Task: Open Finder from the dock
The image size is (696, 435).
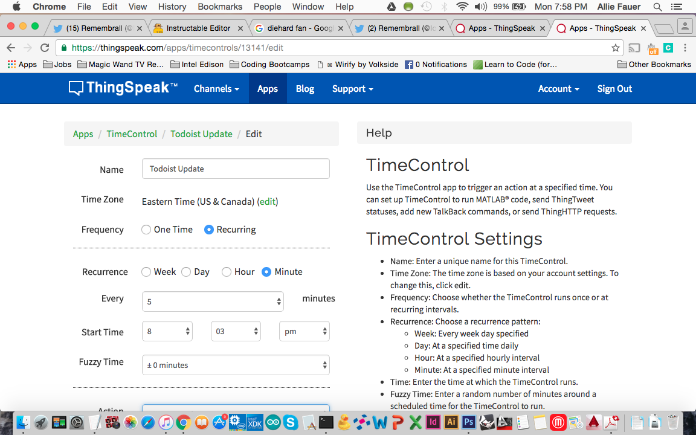Action: point(23,422)
